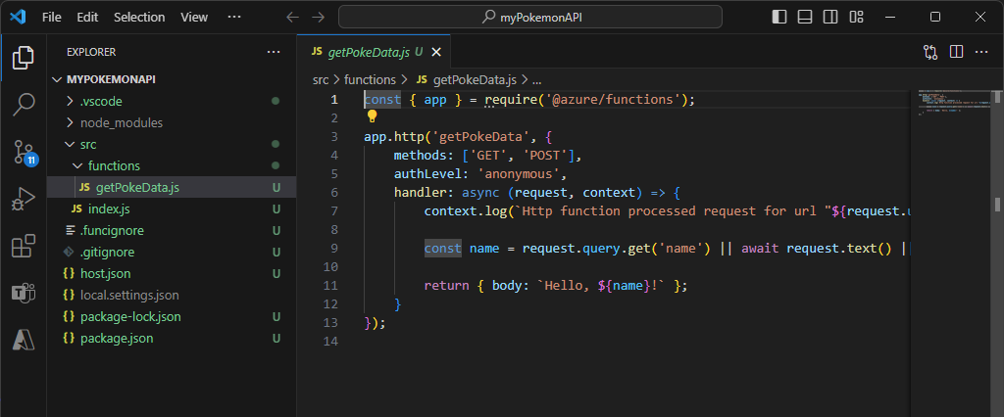Open the Compare Changes editor icon
Image resolution: width=1004 pixels, height=417 pixels.
pos(930,52)
